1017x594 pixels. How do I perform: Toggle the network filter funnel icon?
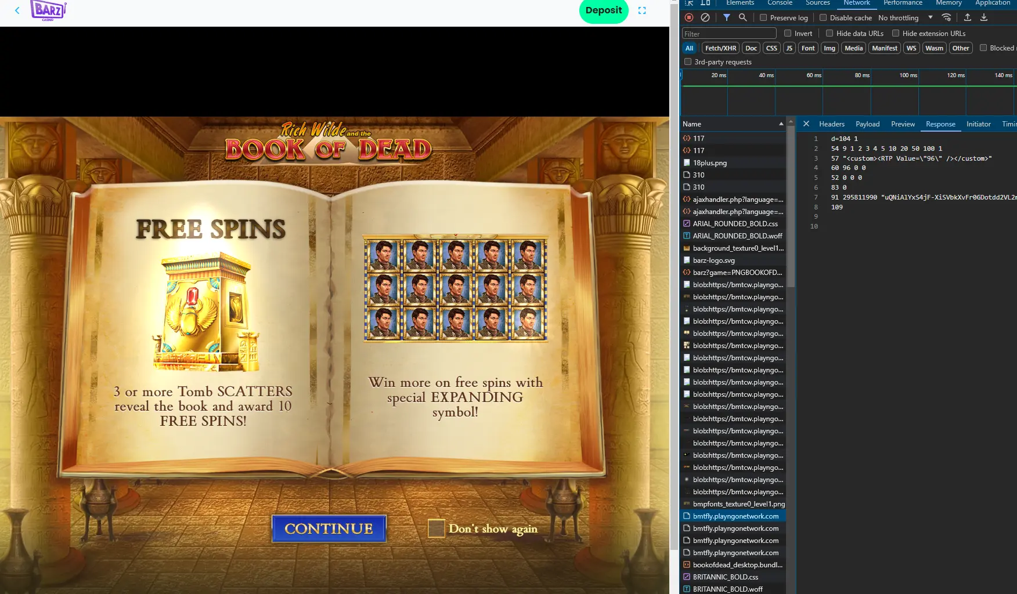[726, 17]
